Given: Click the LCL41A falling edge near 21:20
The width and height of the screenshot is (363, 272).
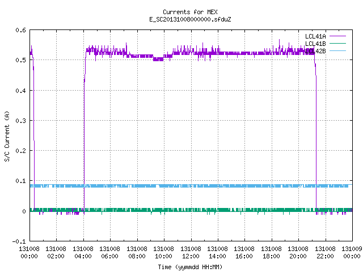Looking at the screenshot, I should (x=316, y=132).
